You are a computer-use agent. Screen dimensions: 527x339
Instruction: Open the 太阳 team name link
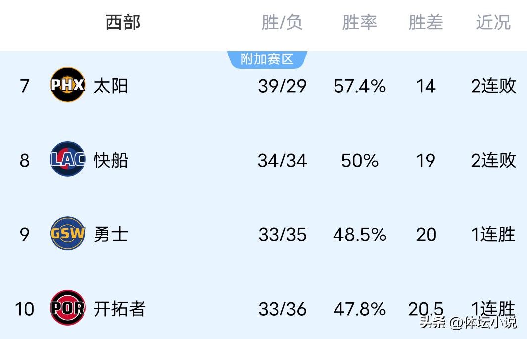click(111, 86)
